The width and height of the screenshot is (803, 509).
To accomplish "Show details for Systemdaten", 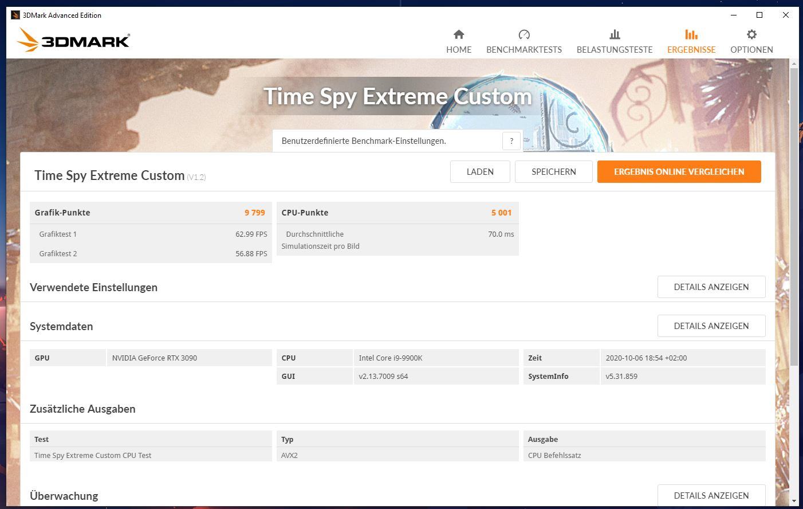I will (711, 326).
